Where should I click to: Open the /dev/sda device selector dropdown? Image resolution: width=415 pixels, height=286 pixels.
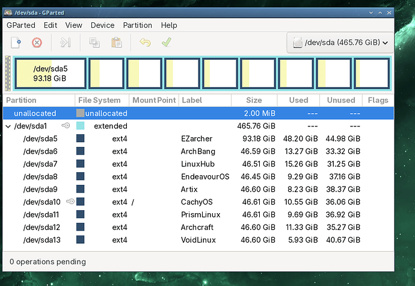click(x=340, y=42)
